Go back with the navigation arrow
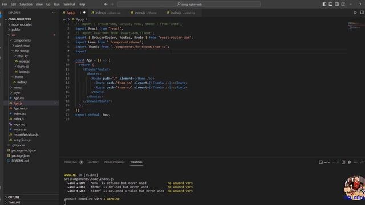365x205 pixels. (106, 4)
